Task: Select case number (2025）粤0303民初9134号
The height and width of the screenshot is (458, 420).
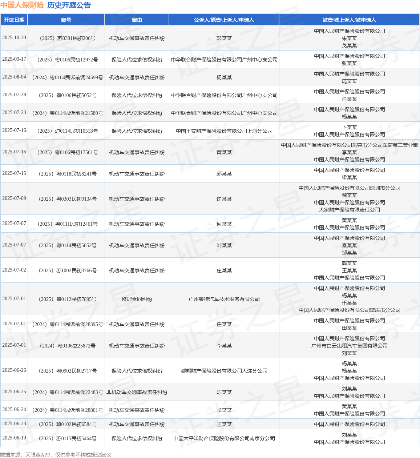Action: (66, 199)
